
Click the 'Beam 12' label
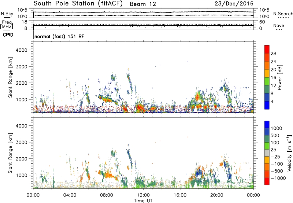(x=143, y=4)
